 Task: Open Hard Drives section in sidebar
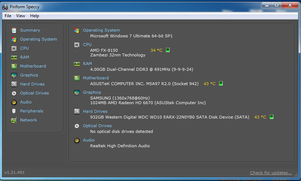pyautogui.click(x=32, y=84)
